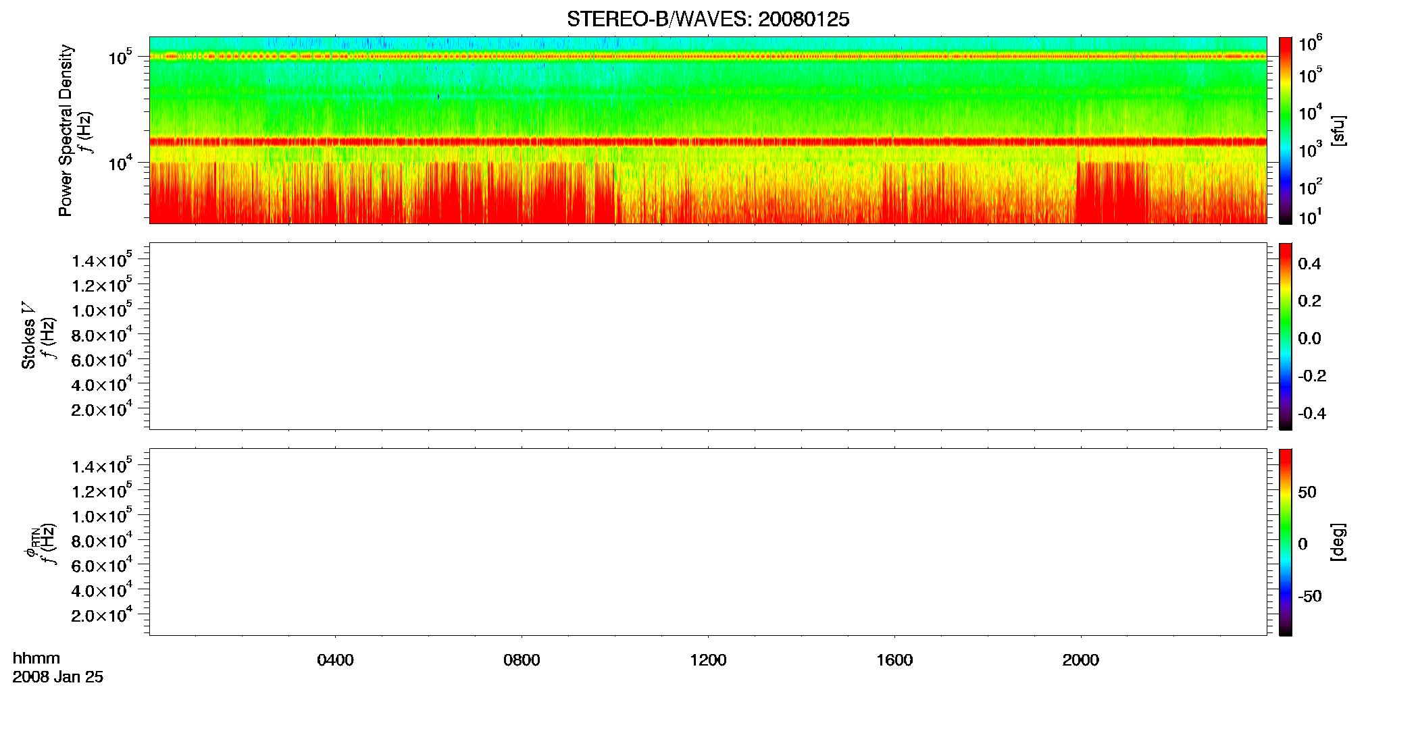The height and width of the screenshot is (729, 1416).
Task: Click the [sfu] unit label
Action: tap(1338, 130)
